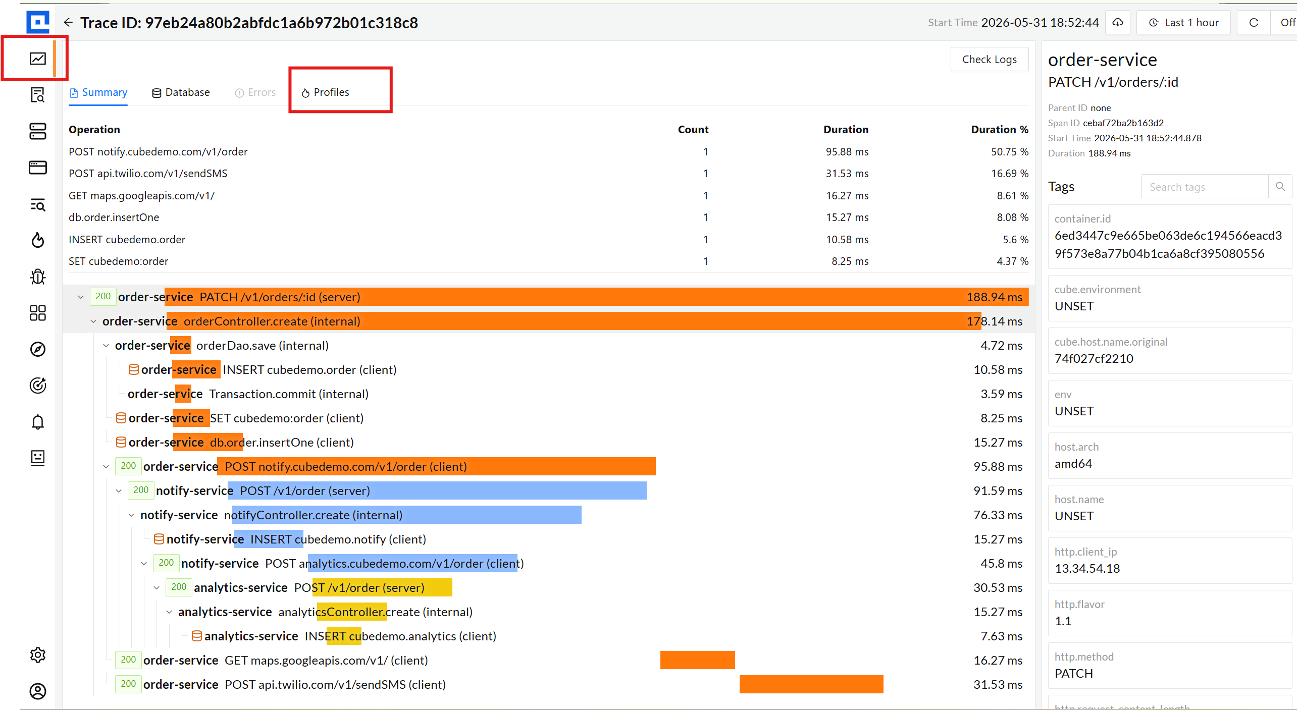Open the card window sidebar icon
The width and height of the screenshot is (1297, 710).
tap(38, 168)
